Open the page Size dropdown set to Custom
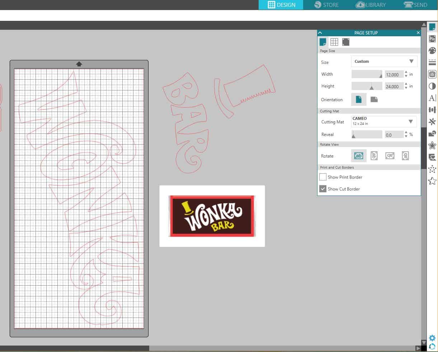This screenshot has height=352, width=438. pos(384,61)
